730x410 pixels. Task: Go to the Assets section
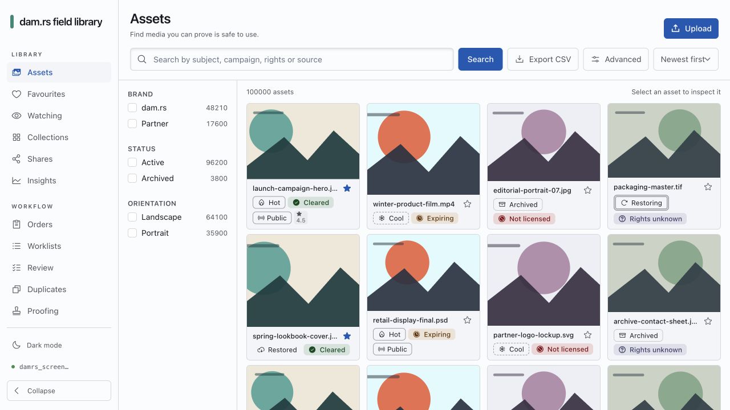59,72
